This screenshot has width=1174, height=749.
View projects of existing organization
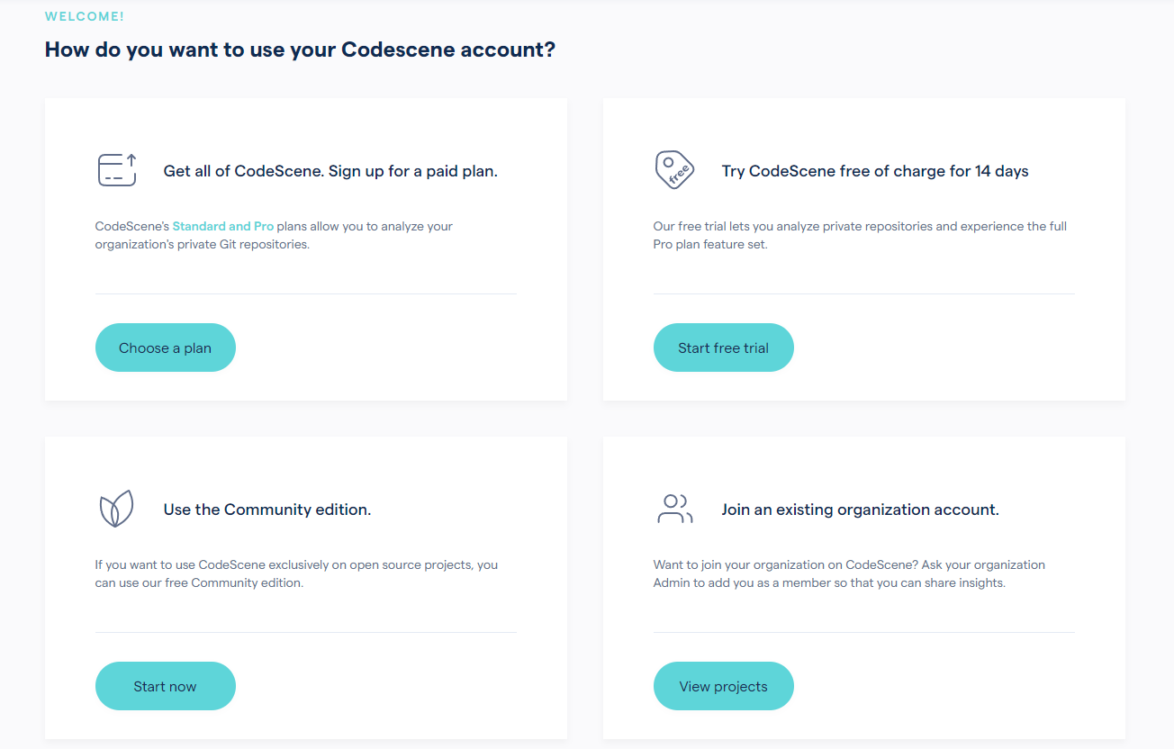(724, 686)
